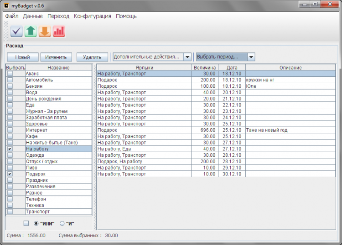Open the Данные menu
The image size is (342, 245).
click(x=33, y=16)
